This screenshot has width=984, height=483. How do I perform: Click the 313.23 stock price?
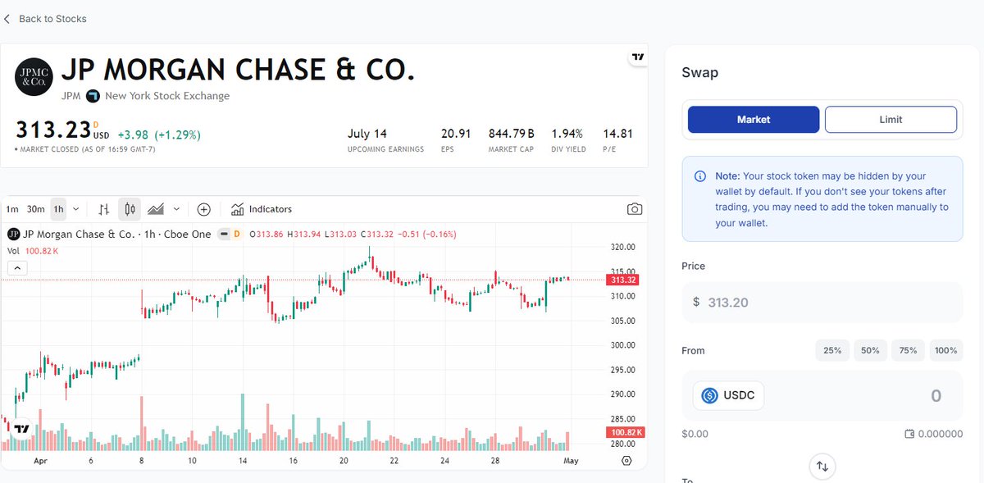click(x=53, y=131)
